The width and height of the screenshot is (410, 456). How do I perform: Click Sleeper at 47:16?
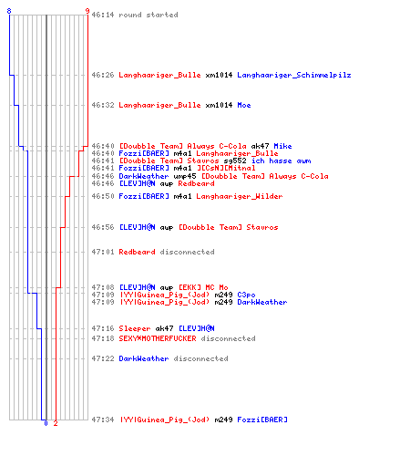[135, 328]
